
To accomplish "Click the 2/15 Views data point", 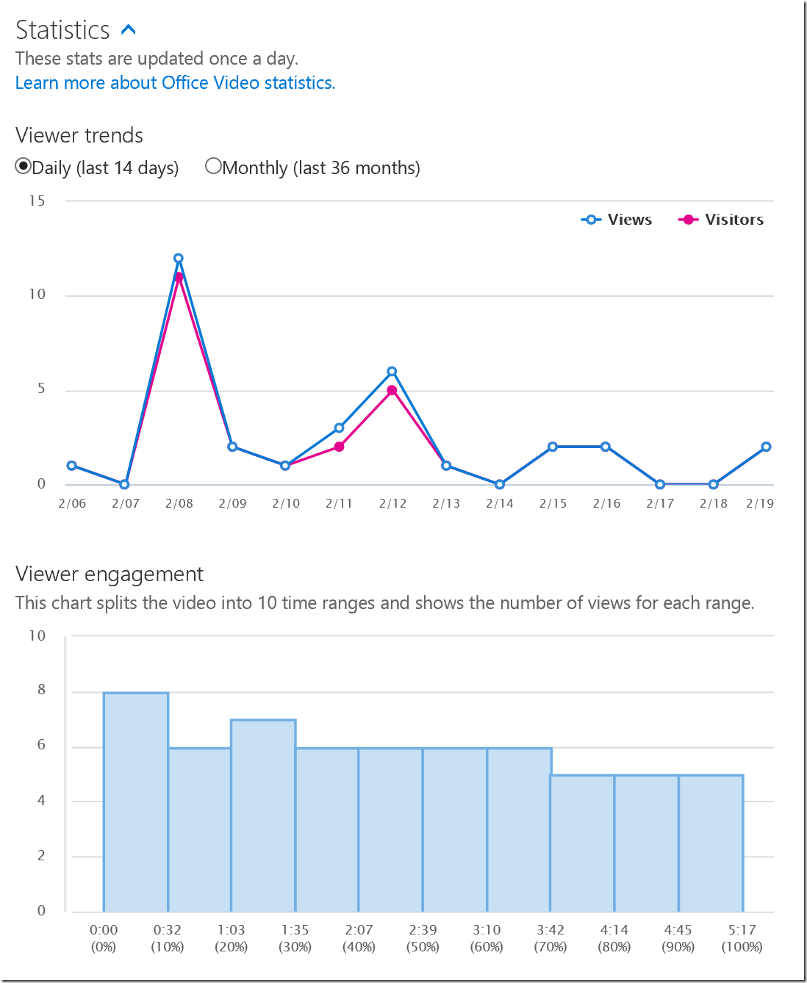I will tap(553, 447).
